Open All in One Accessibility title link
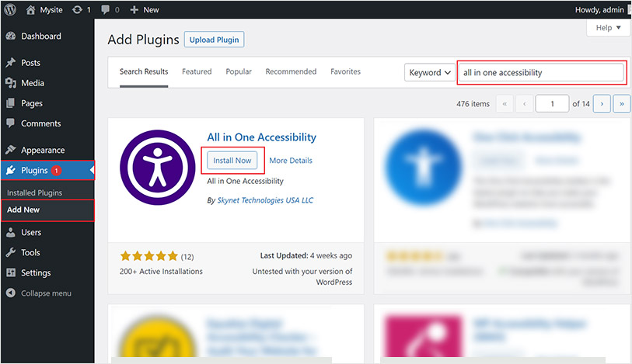 pyautogui.click(x=262, y=137)
